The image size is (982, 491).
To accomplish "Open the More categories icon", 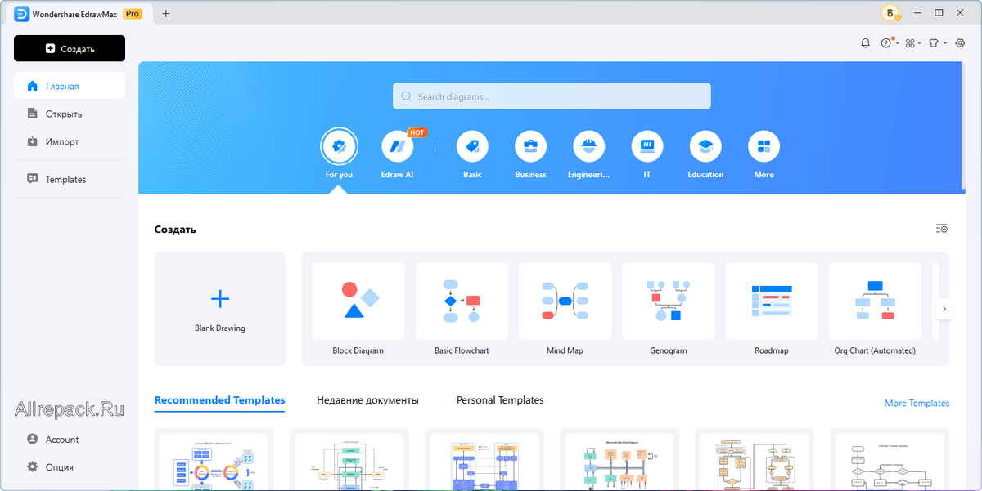I will click(764, 146).
